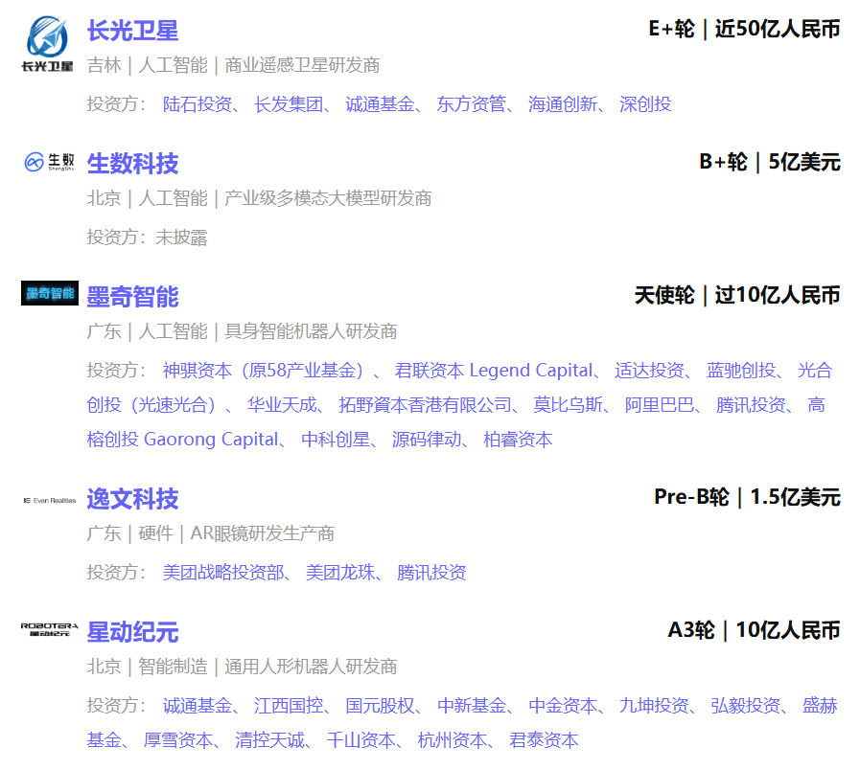Viewport: 860px width, 770px height.
Task: Click the 生数科技 company logo
Action: [49, 162]
